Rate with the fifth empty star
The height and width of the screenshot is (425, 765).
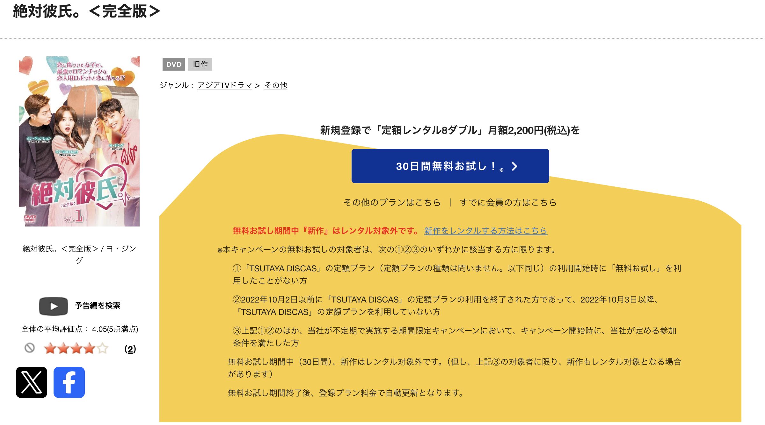pos(103,349)
